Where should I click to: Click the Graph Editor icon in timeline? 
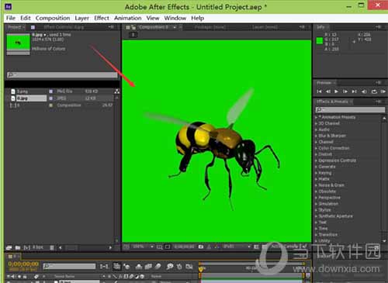coord(189,266)
